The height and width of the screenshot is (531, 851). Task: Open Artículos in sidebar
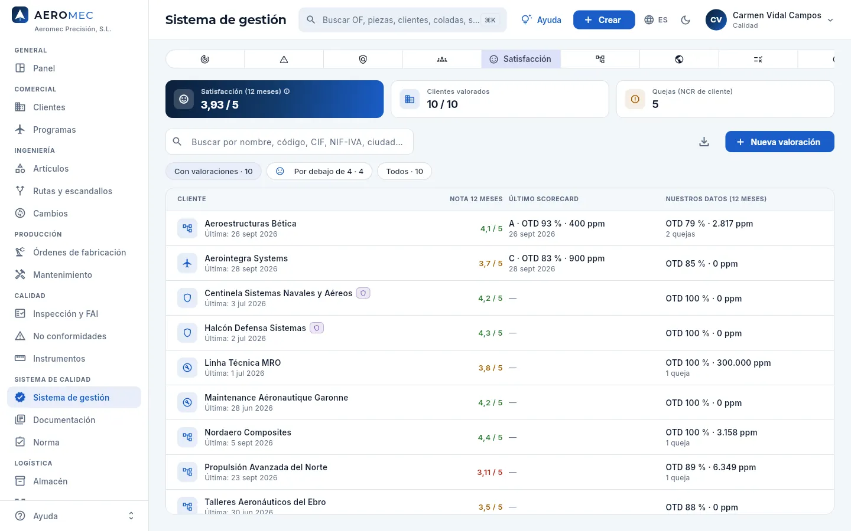click(x=74, y=169)
